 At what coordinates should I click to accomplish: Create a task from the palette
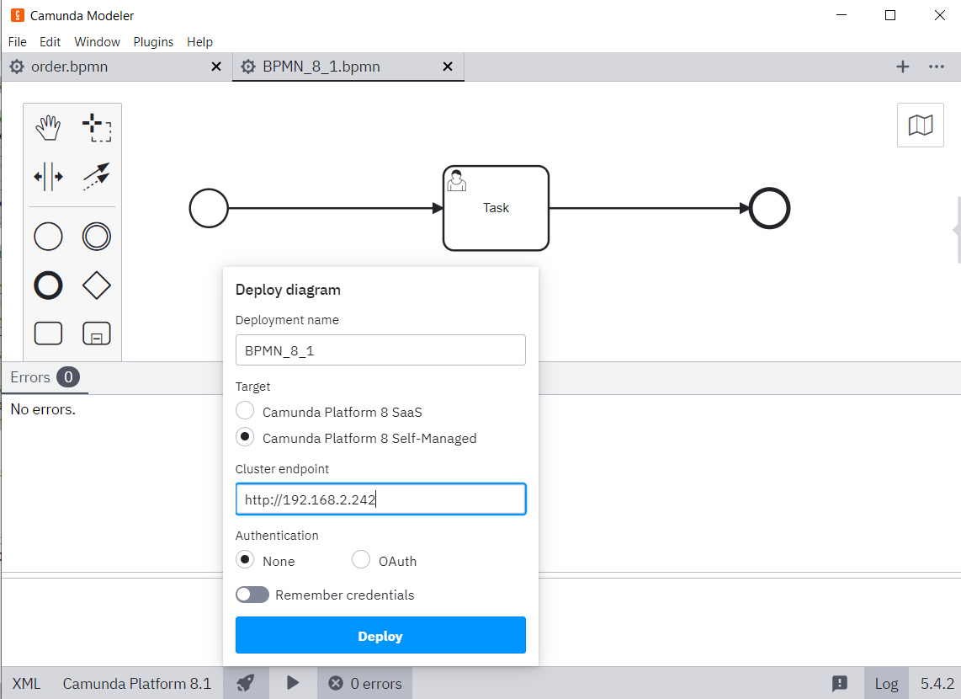coord(48,333)
